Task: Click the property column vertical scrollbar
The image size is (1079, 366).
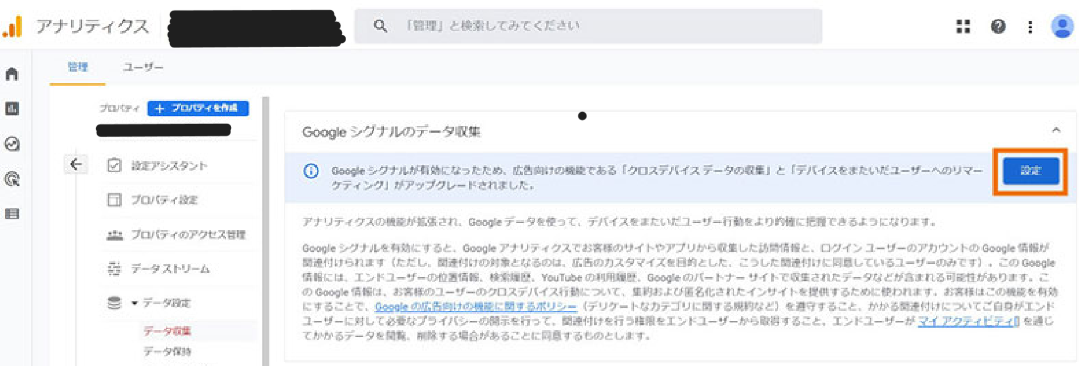Action: click(x=265, y=231)
